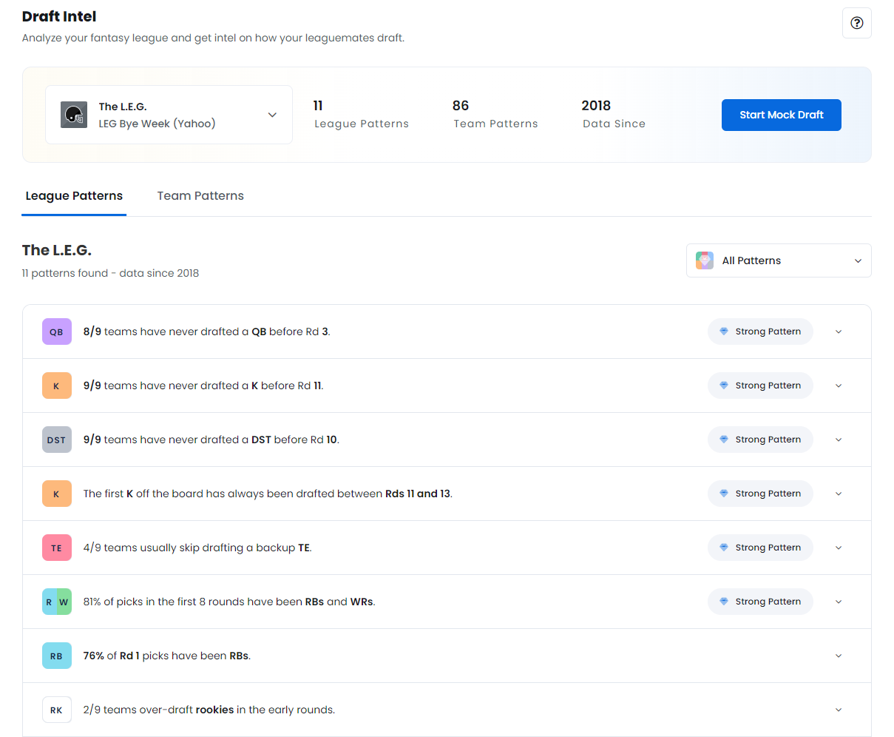Click the blue RB position badge
Image resolution: width=894 pixels, height=737 pixels.
(x=57, y=656)
